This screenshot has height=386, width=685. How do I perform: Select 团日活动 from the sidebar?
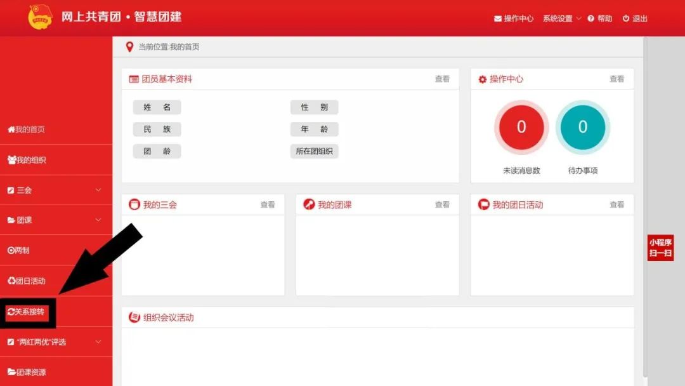tap(27, 281)
